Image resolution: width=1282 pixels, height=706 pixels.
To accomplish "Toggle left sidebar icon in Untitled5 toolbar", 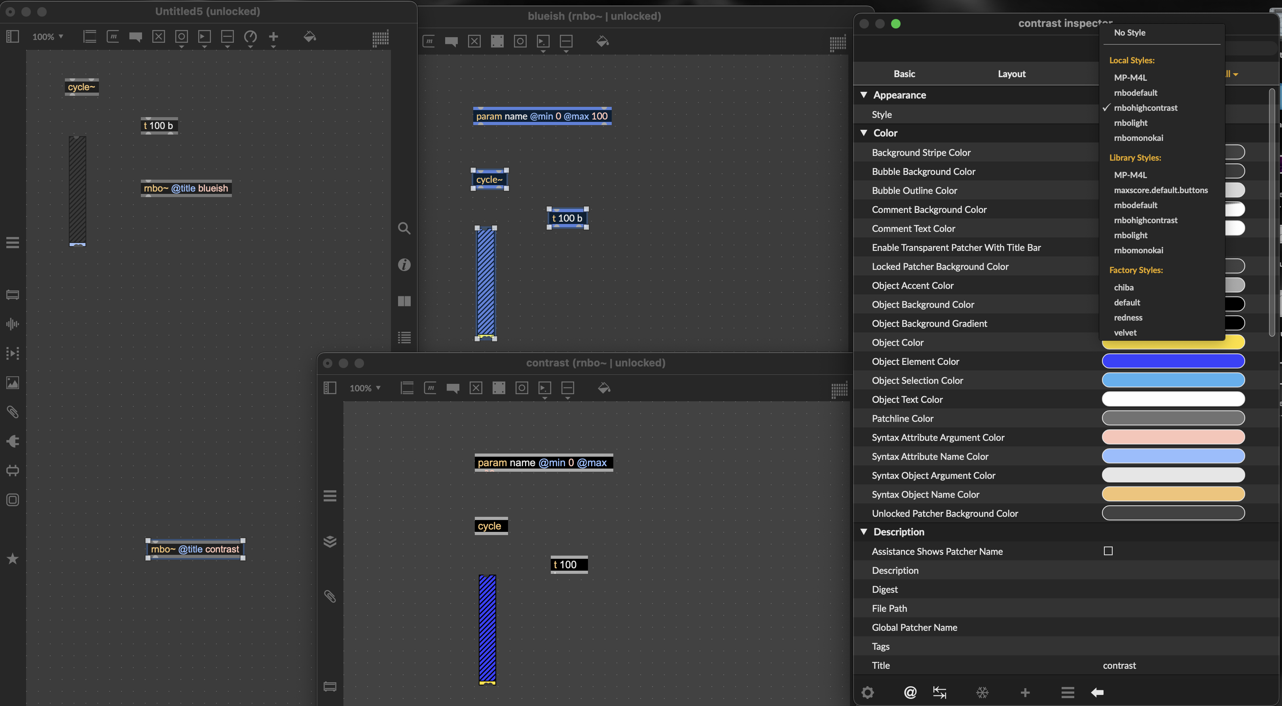I will click(x=12, y=36).
